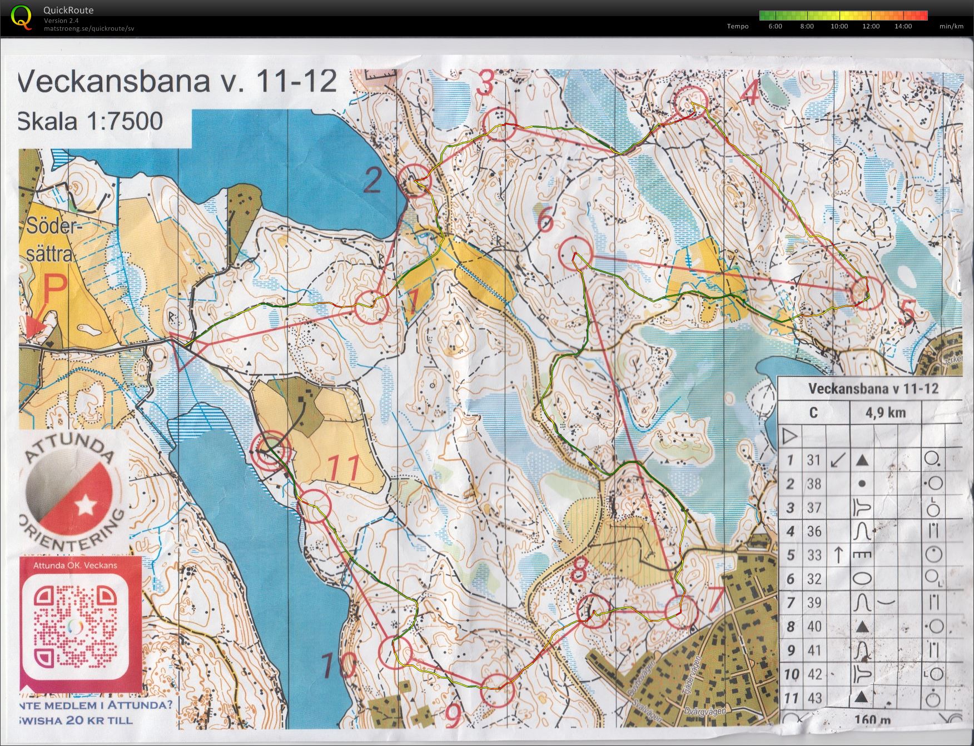Viewport: 974px width, 746px height.
Task: Click code 32 in description row 6
Action: pos(814,579)
